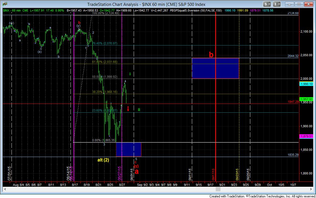Open the I interval link dropdown

(277, 4)
